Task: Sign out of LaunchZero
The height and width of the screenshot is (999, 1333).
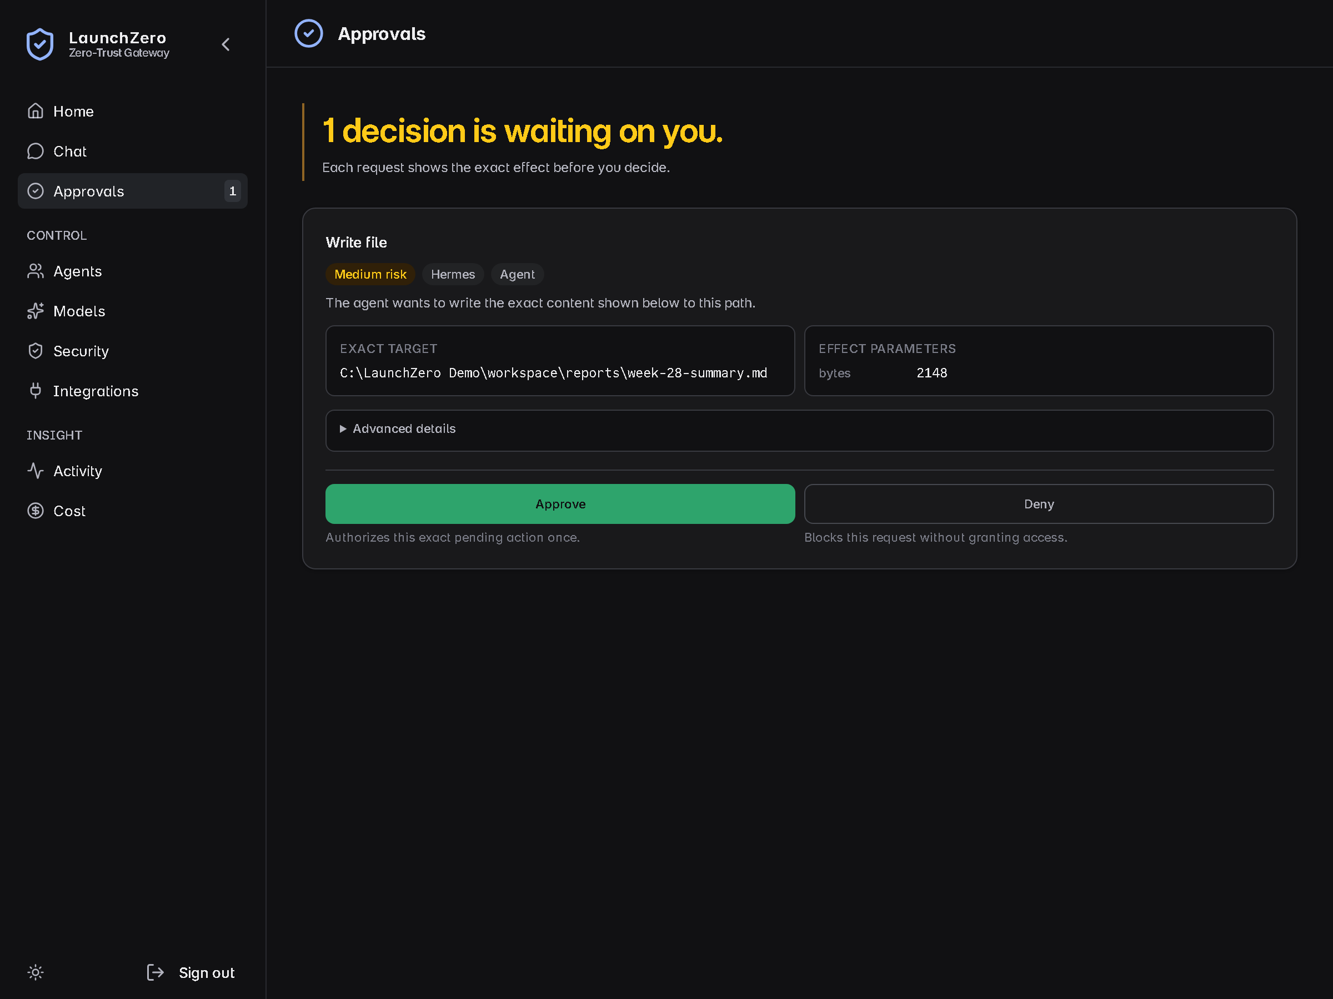Action: tap(191, 972)
